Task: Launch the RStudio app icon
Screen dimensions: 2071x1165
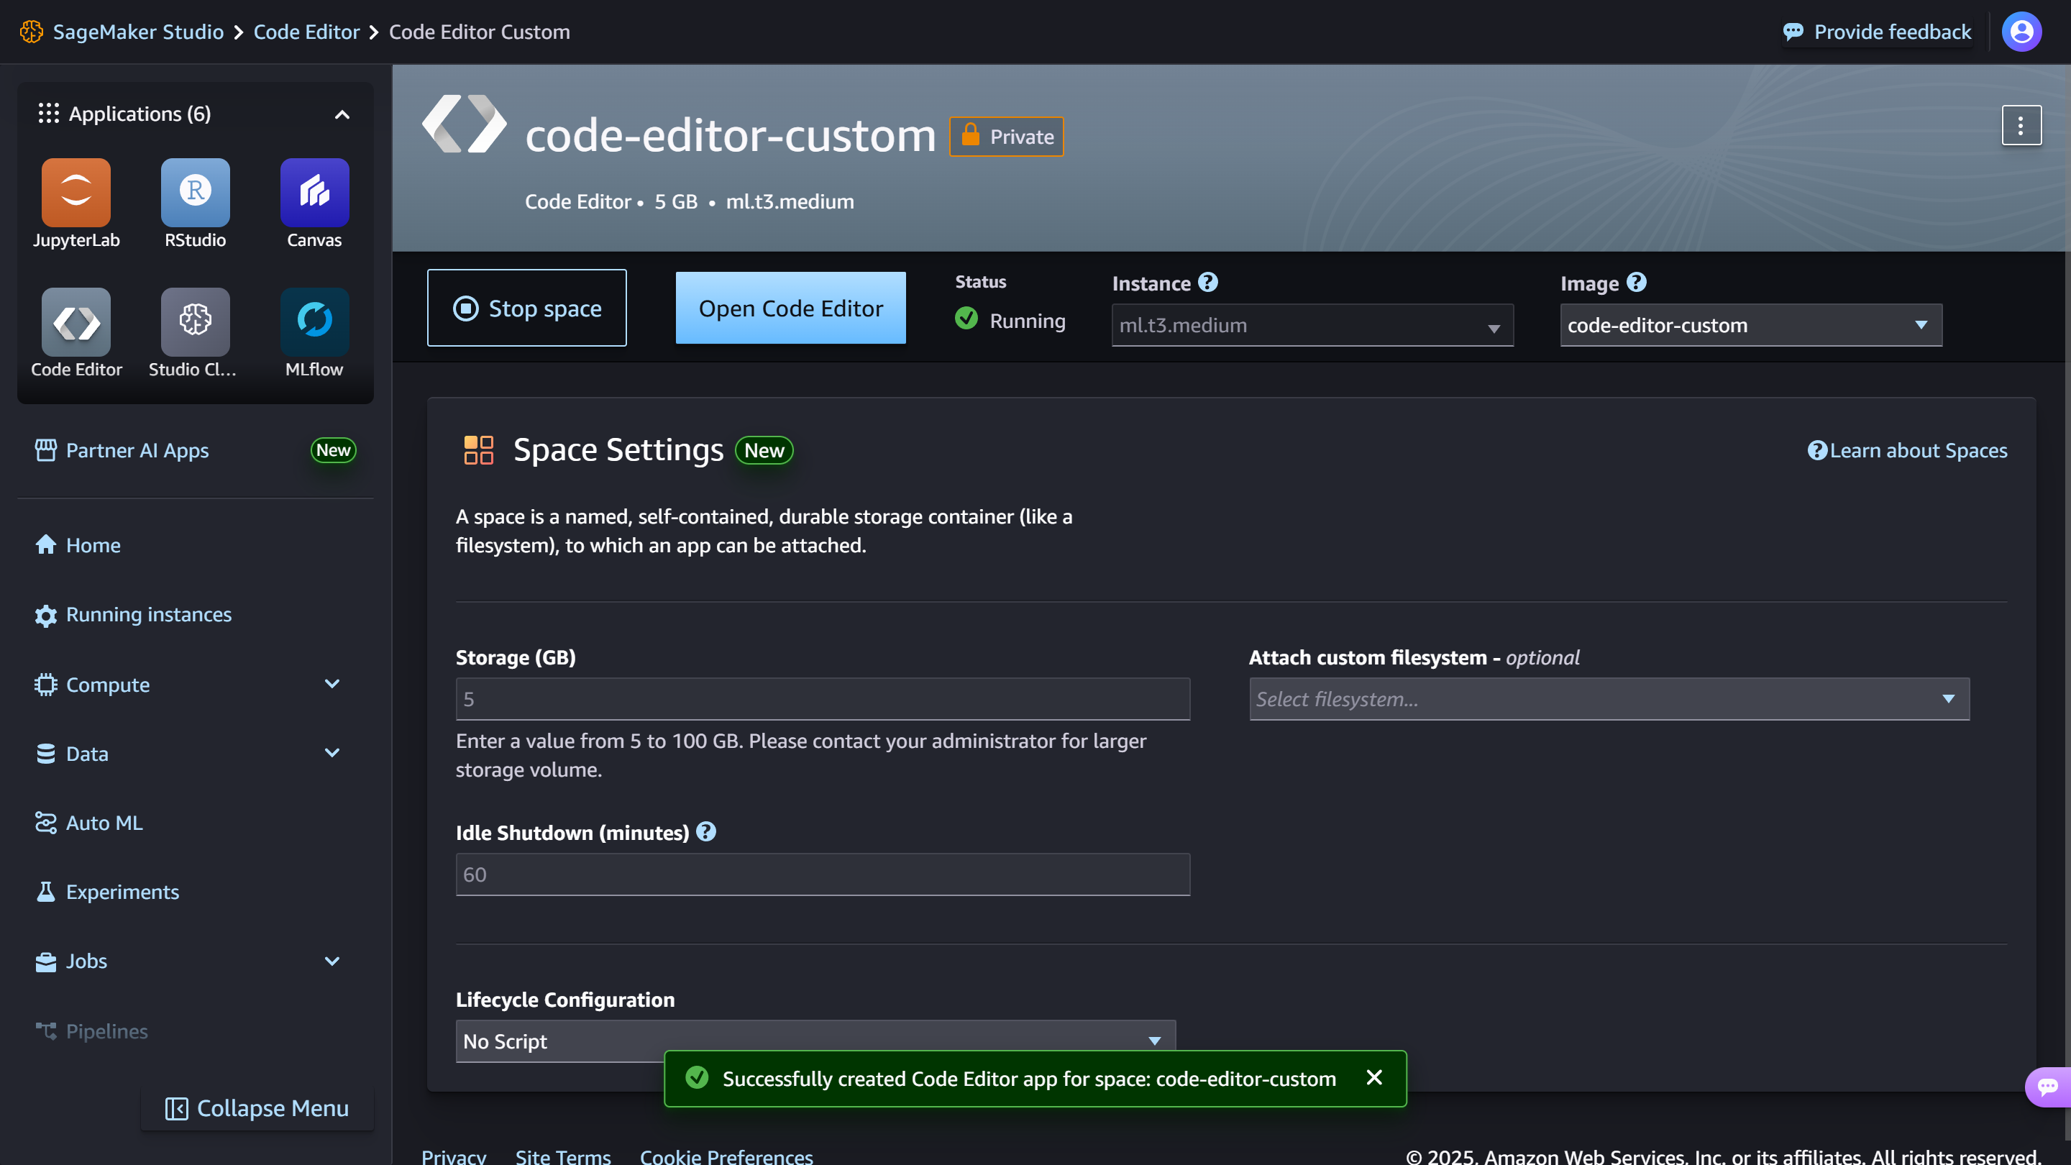Action: (195, 193)
